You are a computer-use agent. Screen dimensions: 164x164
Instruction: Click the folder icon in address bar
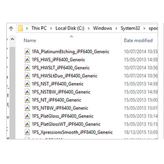[20, 28]
